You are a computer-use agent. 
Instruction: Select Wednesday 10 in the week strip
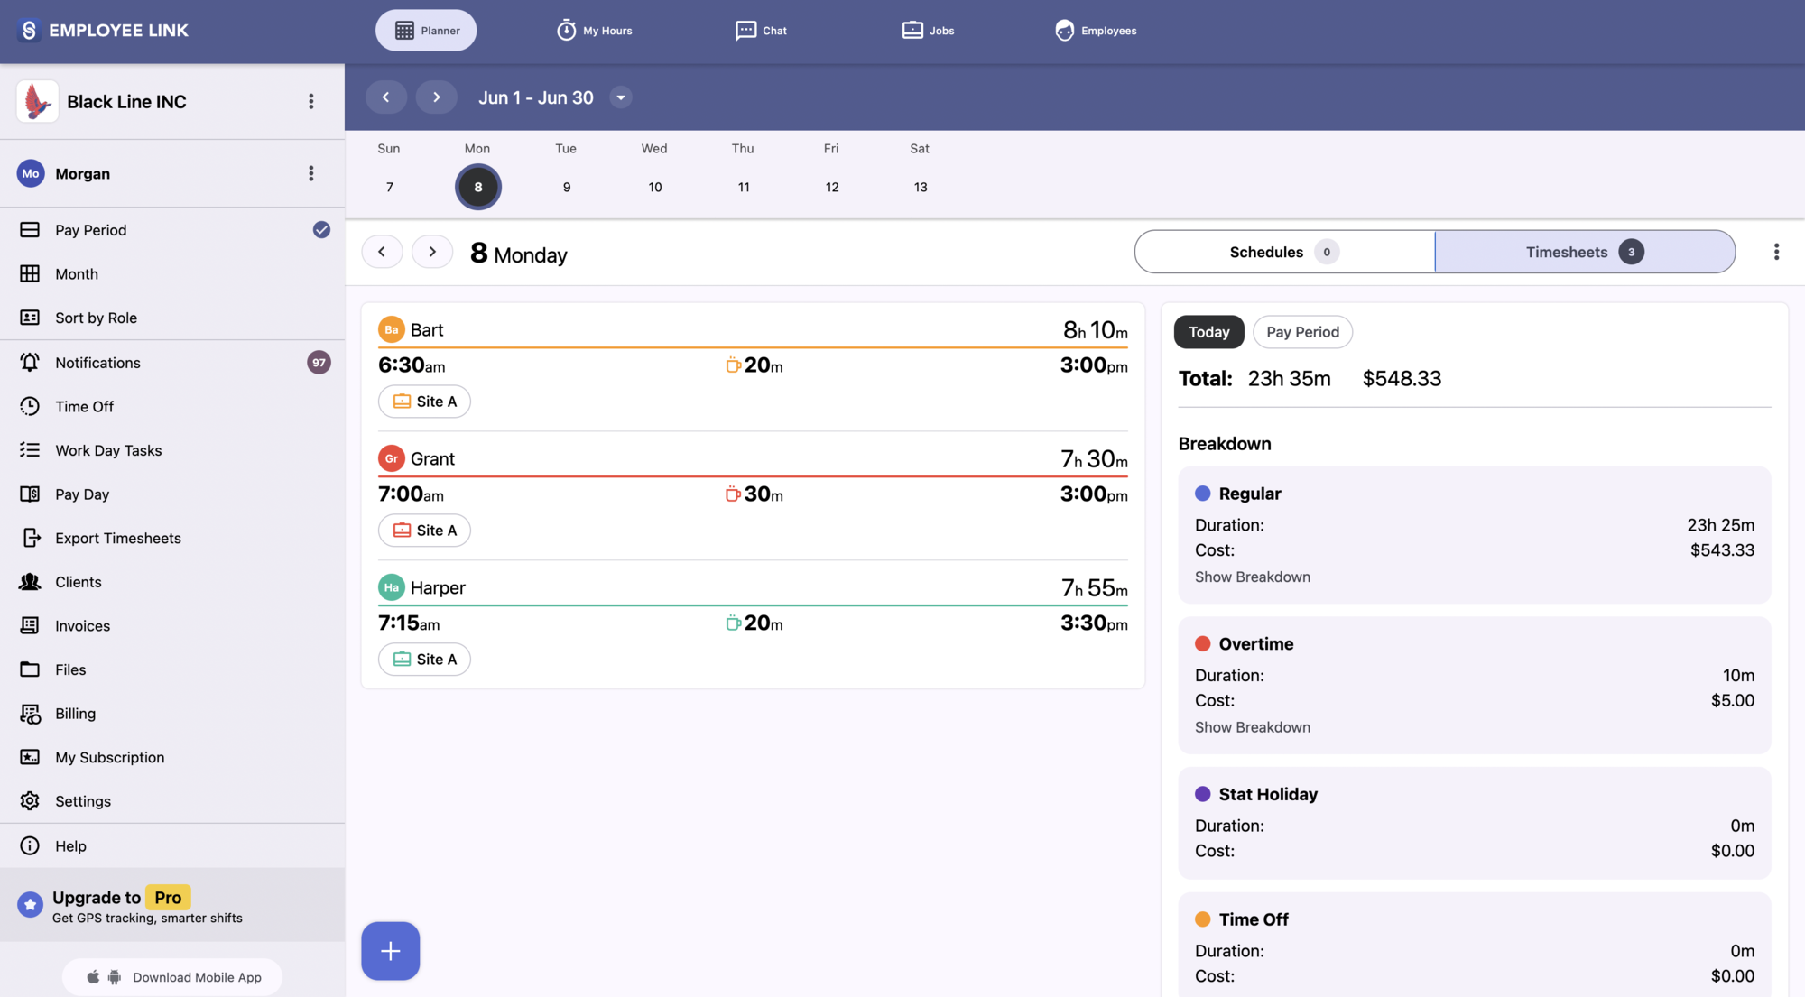[655, 187]
